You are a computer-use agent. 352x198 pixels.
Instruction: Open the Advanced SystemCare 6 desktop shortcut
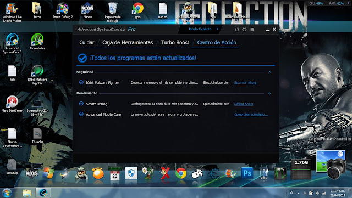12,43
